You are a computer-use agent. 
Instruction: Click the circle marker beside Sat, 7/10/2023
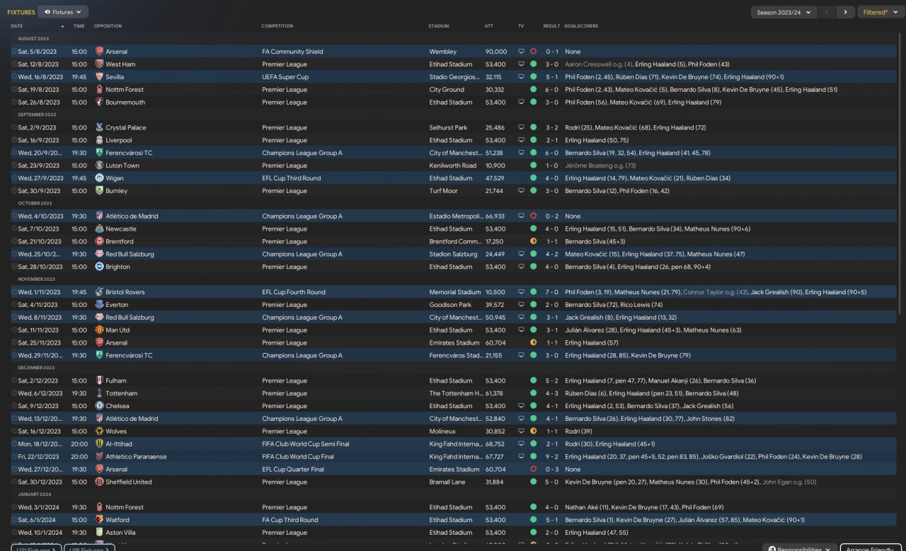click(14, 229)
